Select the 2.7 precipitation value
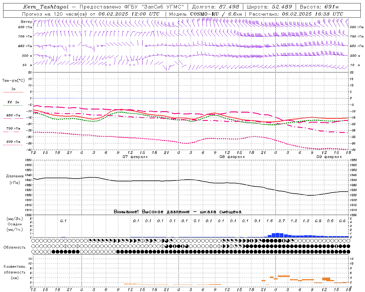Image resolution: width=365 pixels, height=292 pixels. (x=281, y=221)
